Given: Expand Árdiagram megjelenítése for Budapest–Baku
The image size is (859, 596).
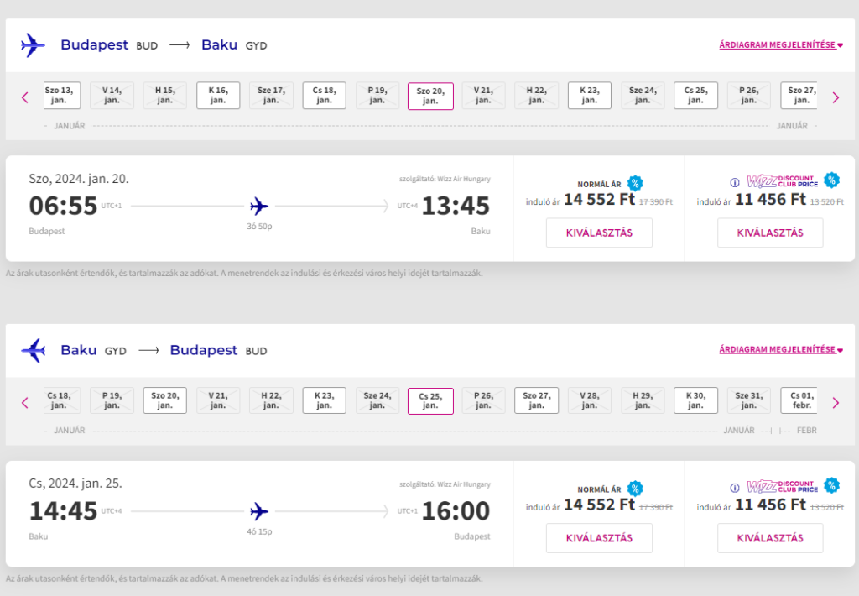Looking at the screenshot, I should (780, 45).
